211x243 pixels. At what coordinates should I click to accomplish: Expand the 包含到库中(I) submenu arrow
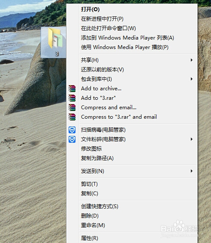[x=192, y=79]
